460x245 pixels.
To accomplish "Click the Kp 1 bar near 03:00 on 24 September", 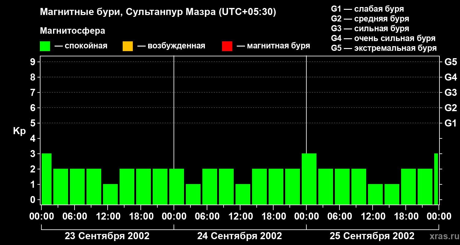I will point(193,194).
